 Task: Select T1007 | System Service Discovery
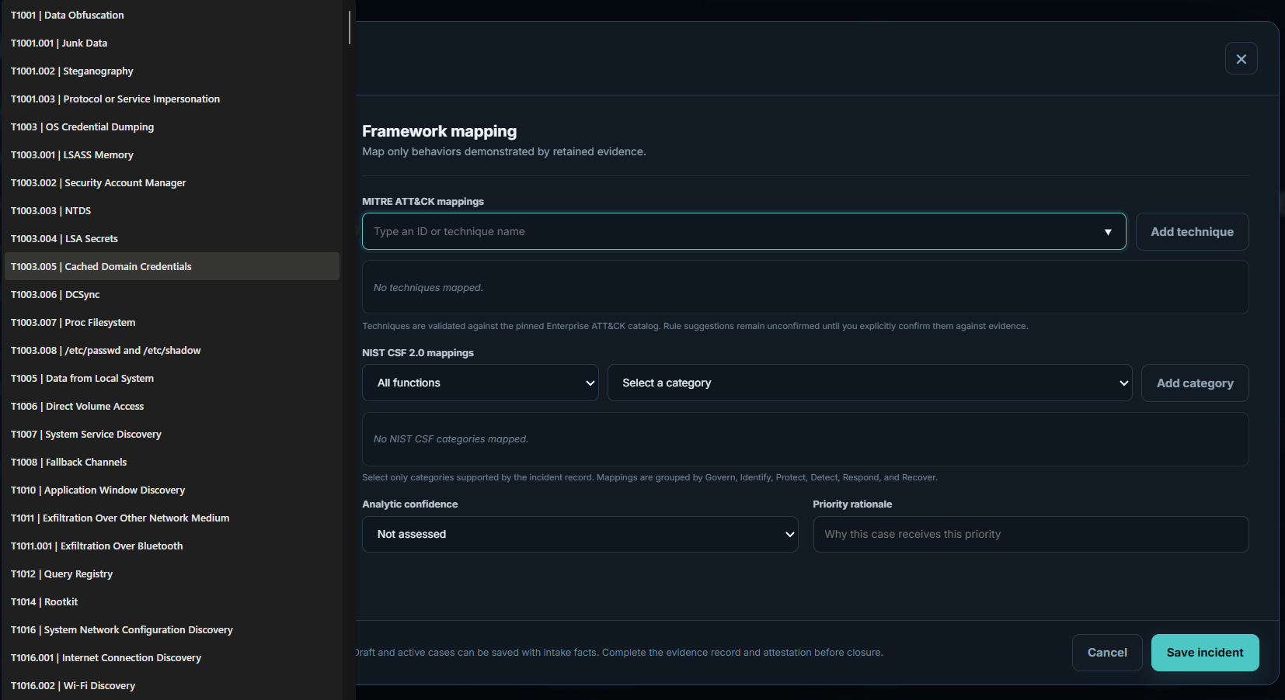coord(172,434)
